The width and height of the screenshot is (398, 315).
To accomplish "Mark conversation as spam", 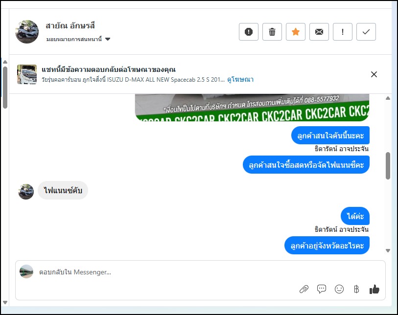I will pyautogui.click(x=249, y=32).
